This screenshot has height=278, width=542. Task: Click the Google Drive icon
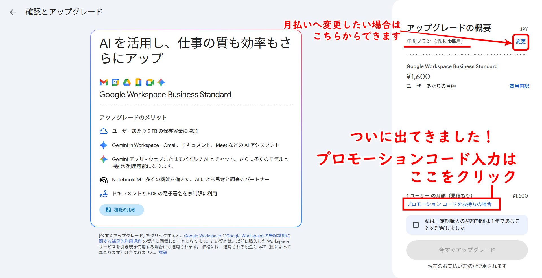[127, 82]
